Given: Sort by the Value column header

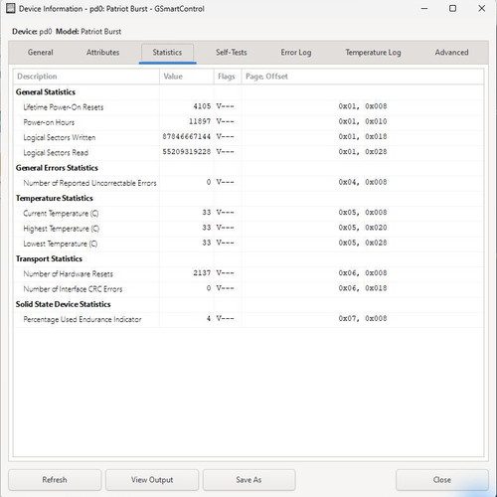Looking at the screenshot, I should click(x=187, y=77).
